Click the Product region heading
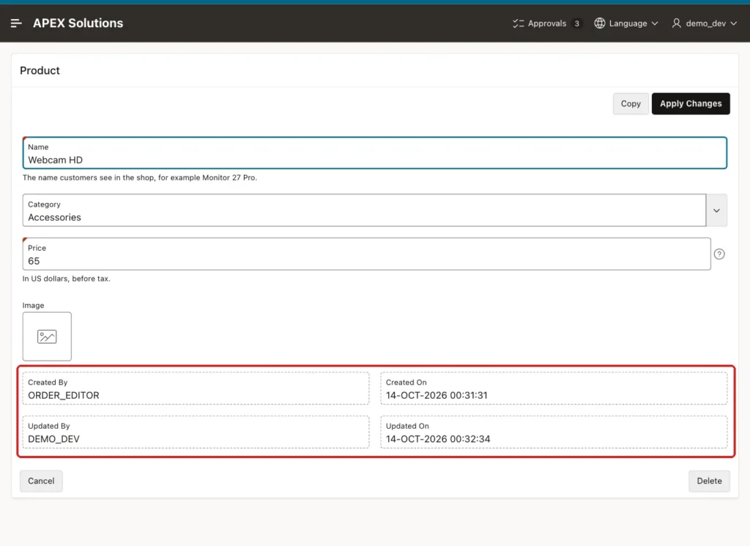This screenshot has width=750, height=546. (x=40, y=70)
